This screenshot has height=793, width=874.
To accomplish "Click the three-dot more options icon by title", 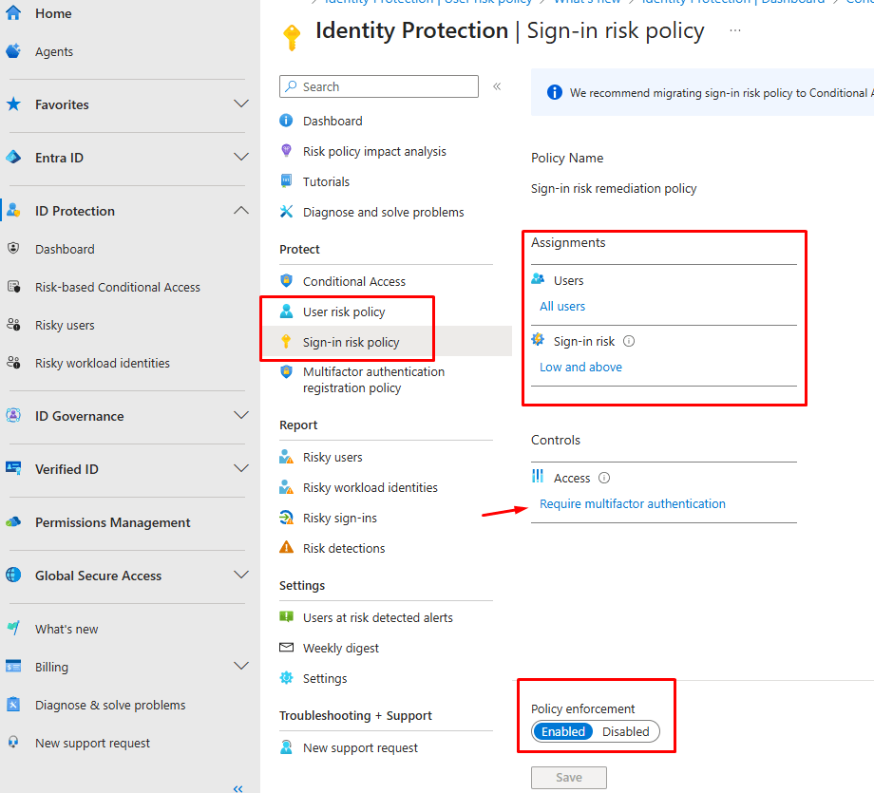I will pos(735,30).
